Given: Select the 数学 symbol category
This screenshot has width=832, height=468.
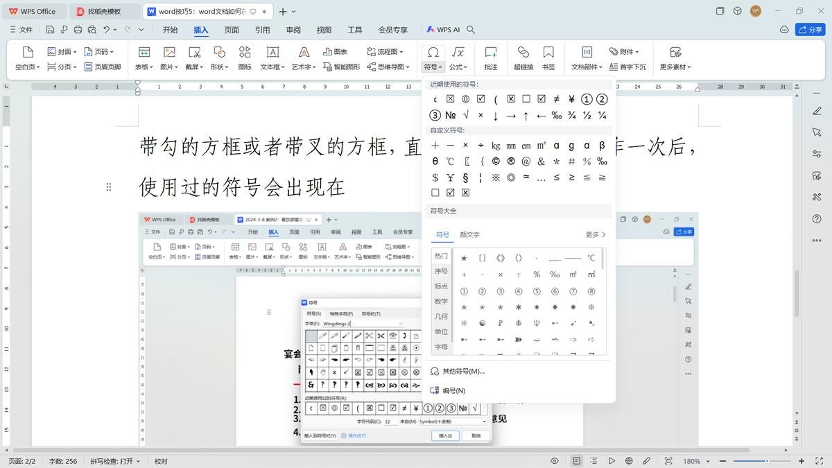Looking at the screenshot, I should pyautogui.click(x=441, y=302).
